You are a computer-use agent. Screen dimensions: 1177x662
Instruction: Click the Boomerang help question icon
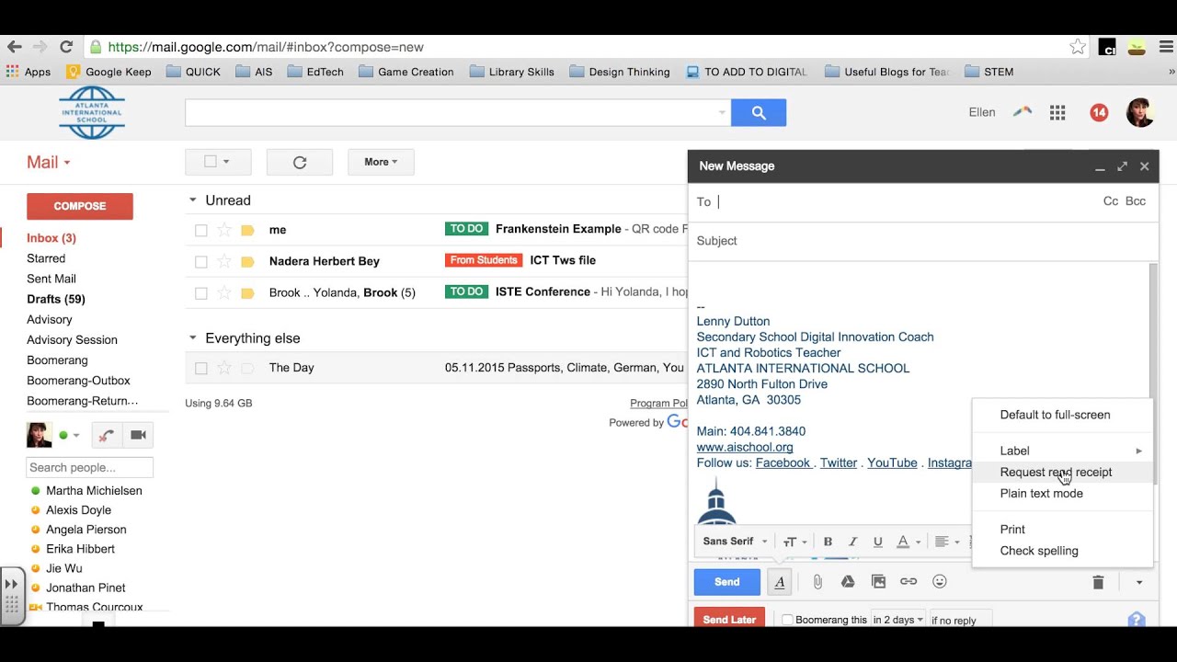1137,619
